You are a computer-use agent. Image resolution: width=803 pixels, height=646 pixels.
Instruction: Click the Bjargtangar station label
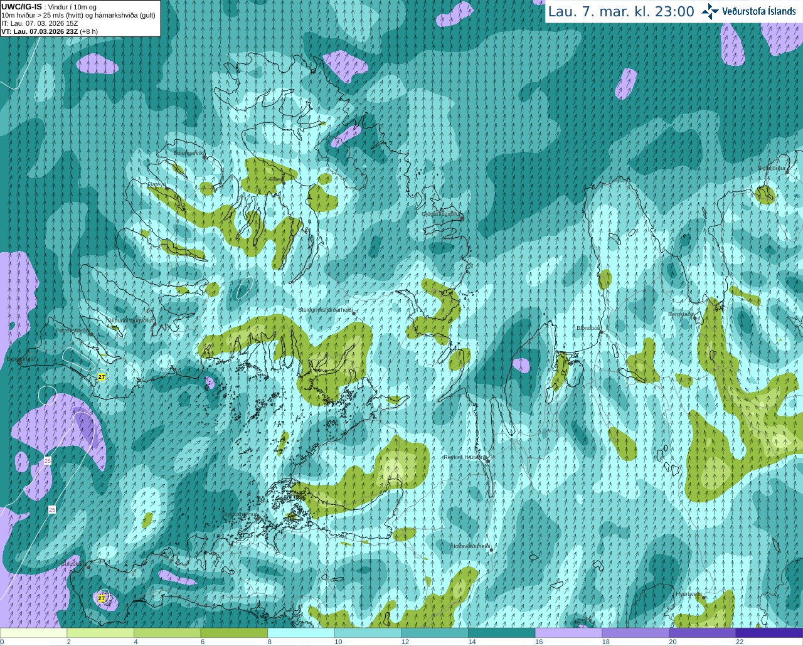pyautogui.click(x=21, y=359)
